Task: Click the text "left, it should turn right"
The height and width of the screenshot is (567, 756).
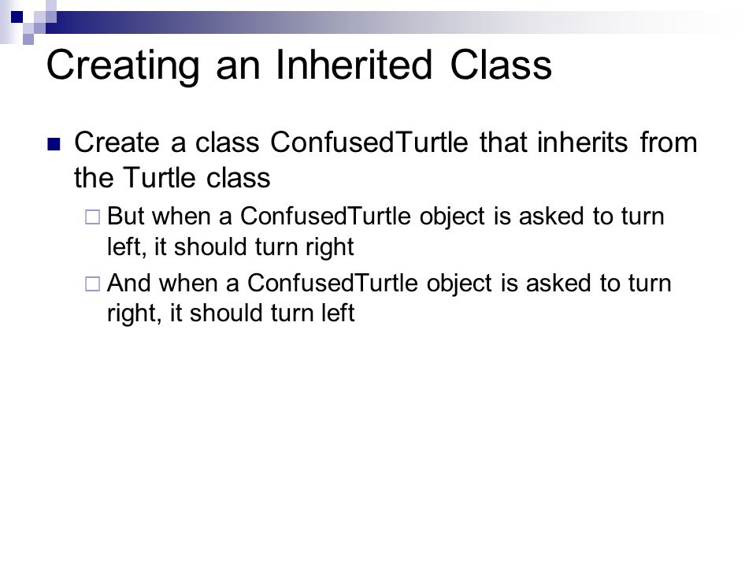Action: pos(231,247)
